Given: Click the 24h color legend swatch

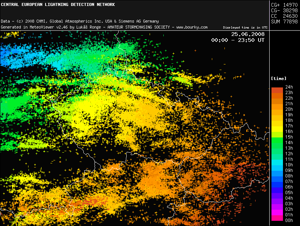Looking at the screenshot, I should pos(277,90).
